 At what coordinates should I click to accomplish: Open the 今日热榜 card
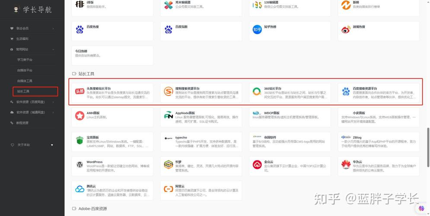[x=112, y=55]
